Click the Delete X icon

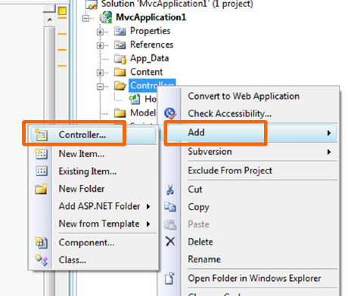pyautogui.click(x=170, y=242)
